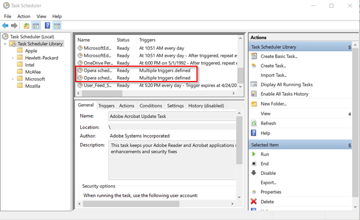Click the task list horizontal scrollbar thumb
The width and height of the screenshot is (360, 220).
[102, 93]
